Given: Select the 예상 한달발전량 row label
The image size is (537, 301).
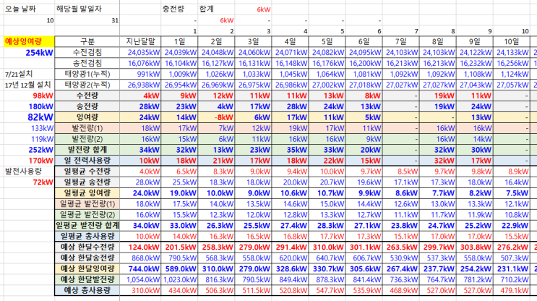Looking at the screenshot, I should click(x=87, y=279).
